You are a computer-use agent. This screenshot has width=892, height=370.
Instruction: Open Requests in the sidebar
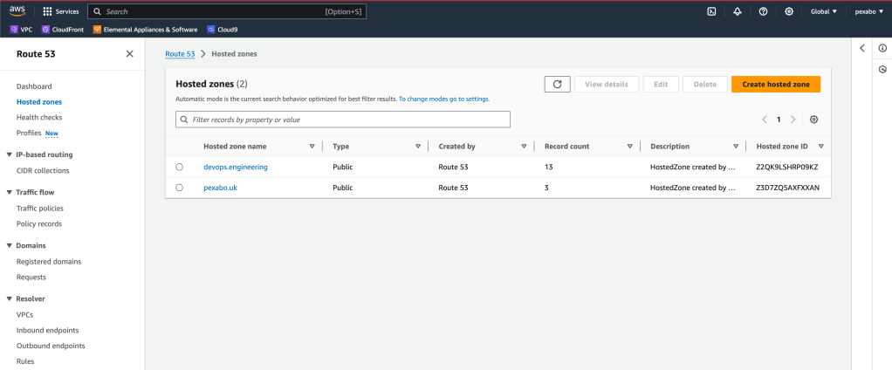click(31, 277)
